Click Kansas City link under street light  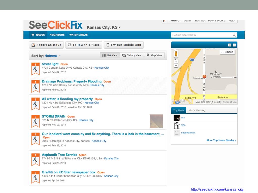[x=102, y=68]
